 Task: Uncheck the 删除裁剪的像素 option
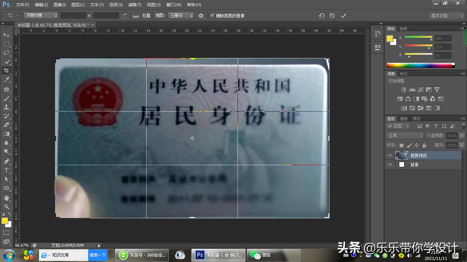pyautogui.click(x=213, y=15)
